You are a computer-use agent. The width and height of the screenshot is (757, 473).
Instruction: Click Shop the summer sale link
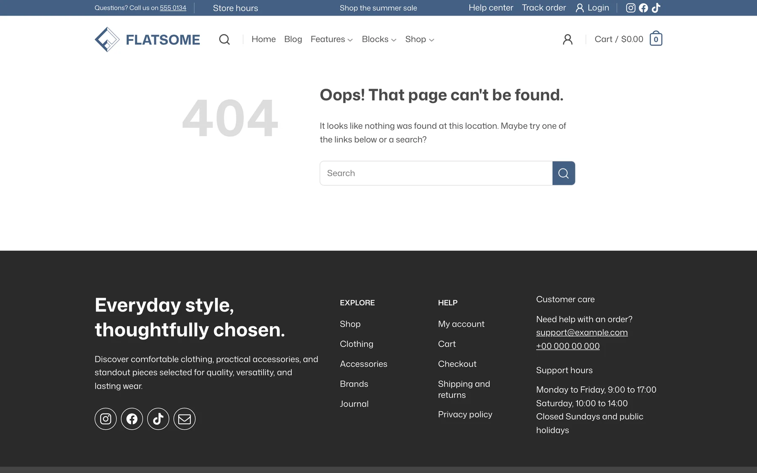(x=378, y=8)
